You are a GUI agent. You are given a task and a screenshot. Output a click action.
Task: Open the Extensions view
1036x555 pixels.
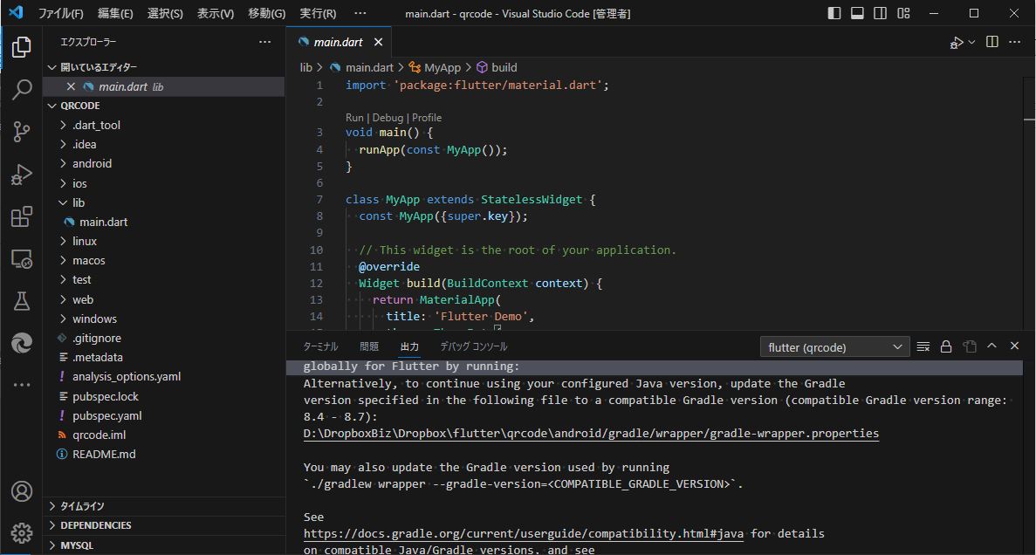coord(22,216)
